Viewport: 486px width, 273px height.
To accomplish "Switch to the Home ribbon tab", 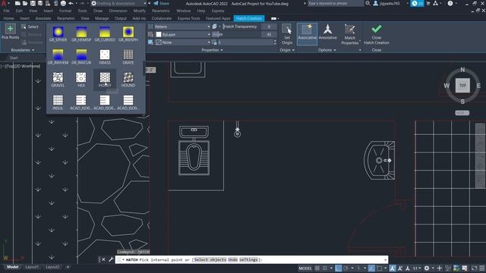I will (8, 18).
